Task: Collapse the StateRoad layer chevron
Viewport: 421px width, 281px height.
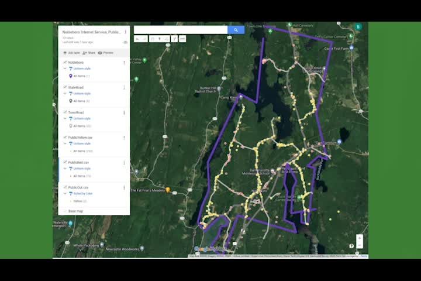Action: pos(65,94)
